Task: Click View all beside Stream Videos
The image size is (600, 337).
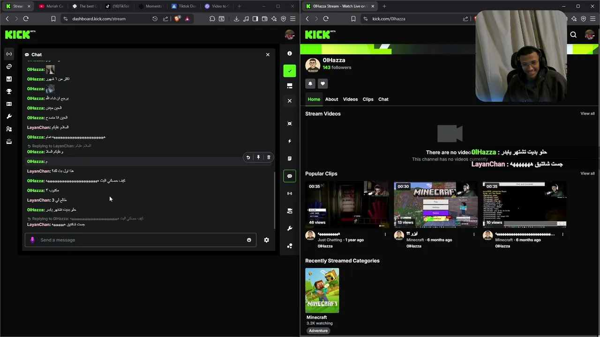Action: (x=587, y=114)
